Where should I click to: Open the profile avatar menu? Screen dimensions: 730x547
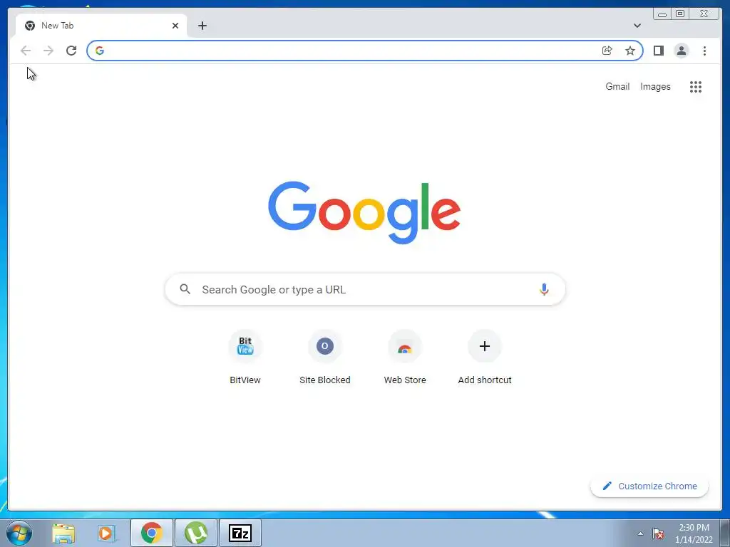point(681,51)
